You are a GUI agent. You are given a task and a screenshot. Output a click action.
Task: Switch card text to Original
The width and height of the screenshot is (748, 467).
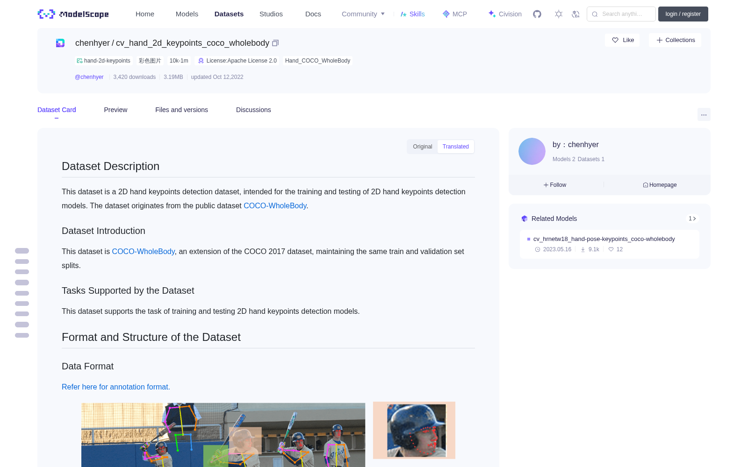point(423,147)
